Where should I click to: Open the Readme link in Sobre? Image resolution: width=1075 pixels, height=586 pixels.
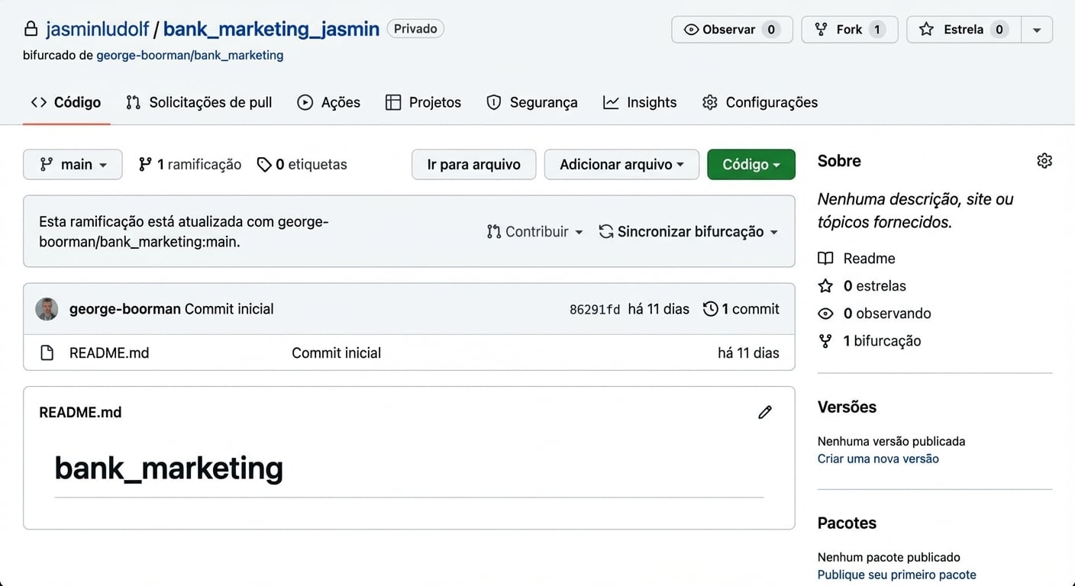tap(857, 258)
